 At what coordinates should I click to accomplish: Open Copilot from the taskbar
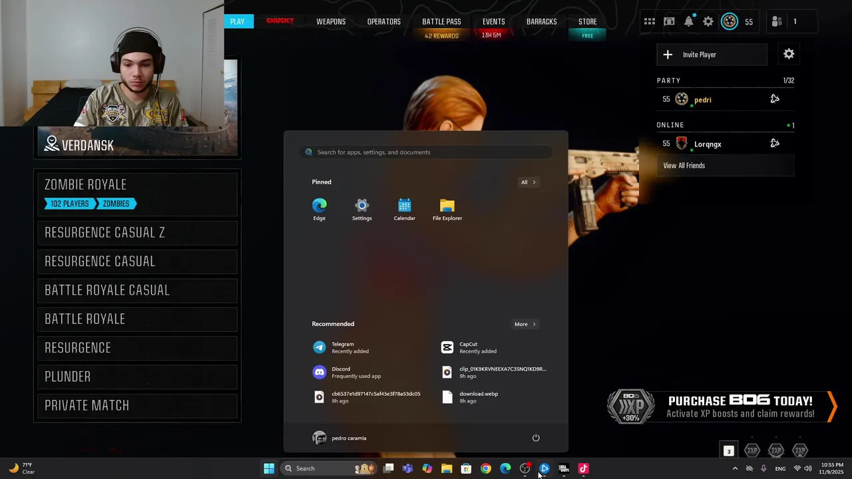point(427,468)
